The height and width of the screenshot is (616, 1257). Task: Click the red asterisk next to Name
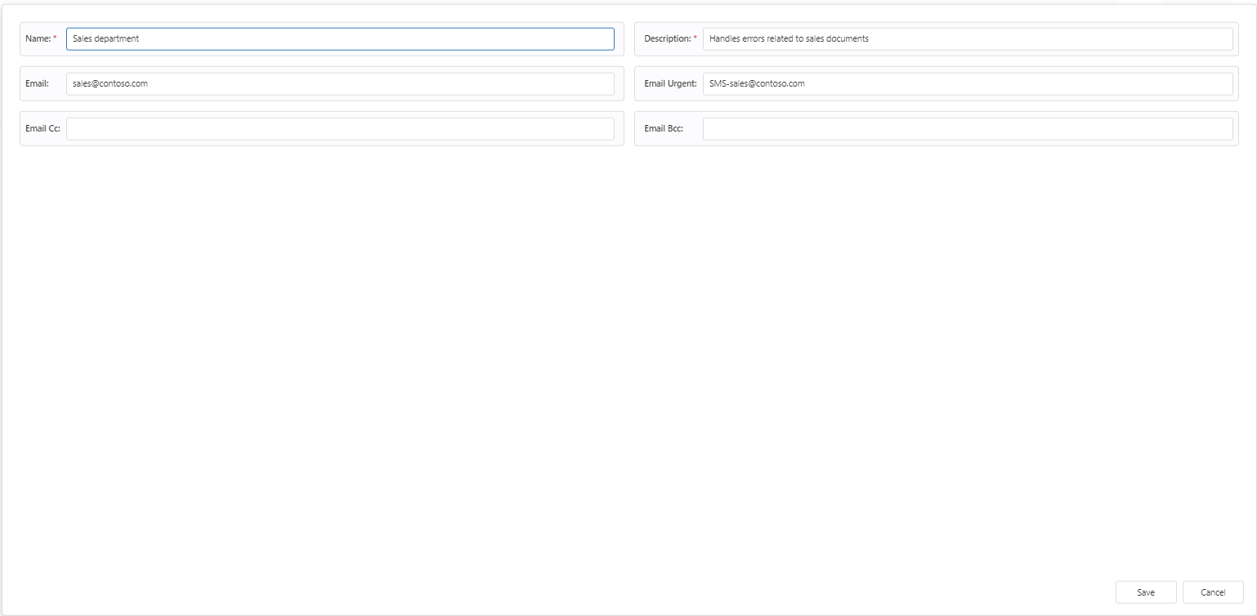click(x=55, y=38)
